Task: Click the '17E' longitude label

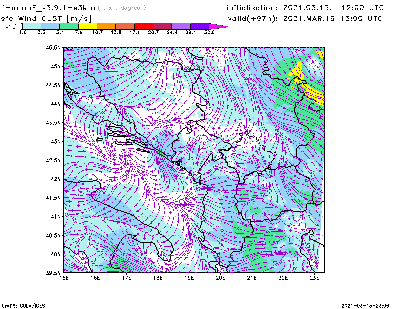Action: [127, 278]
